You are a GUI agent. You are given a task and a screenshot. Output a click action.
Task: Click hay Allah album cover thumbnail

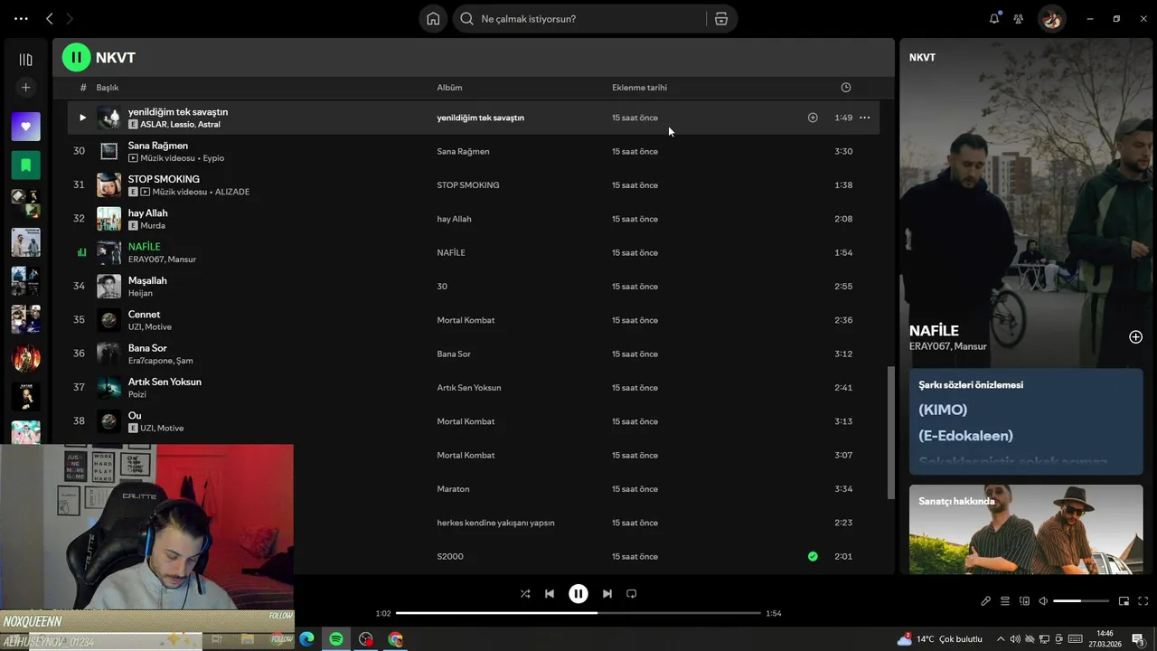pyautogui.click(x=108, y=219)
